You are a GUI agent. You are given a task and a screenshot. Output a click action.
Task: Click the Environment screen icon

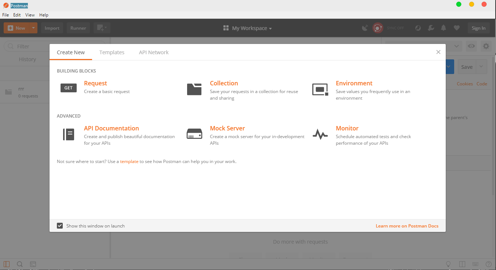click(x=320, y=89)
